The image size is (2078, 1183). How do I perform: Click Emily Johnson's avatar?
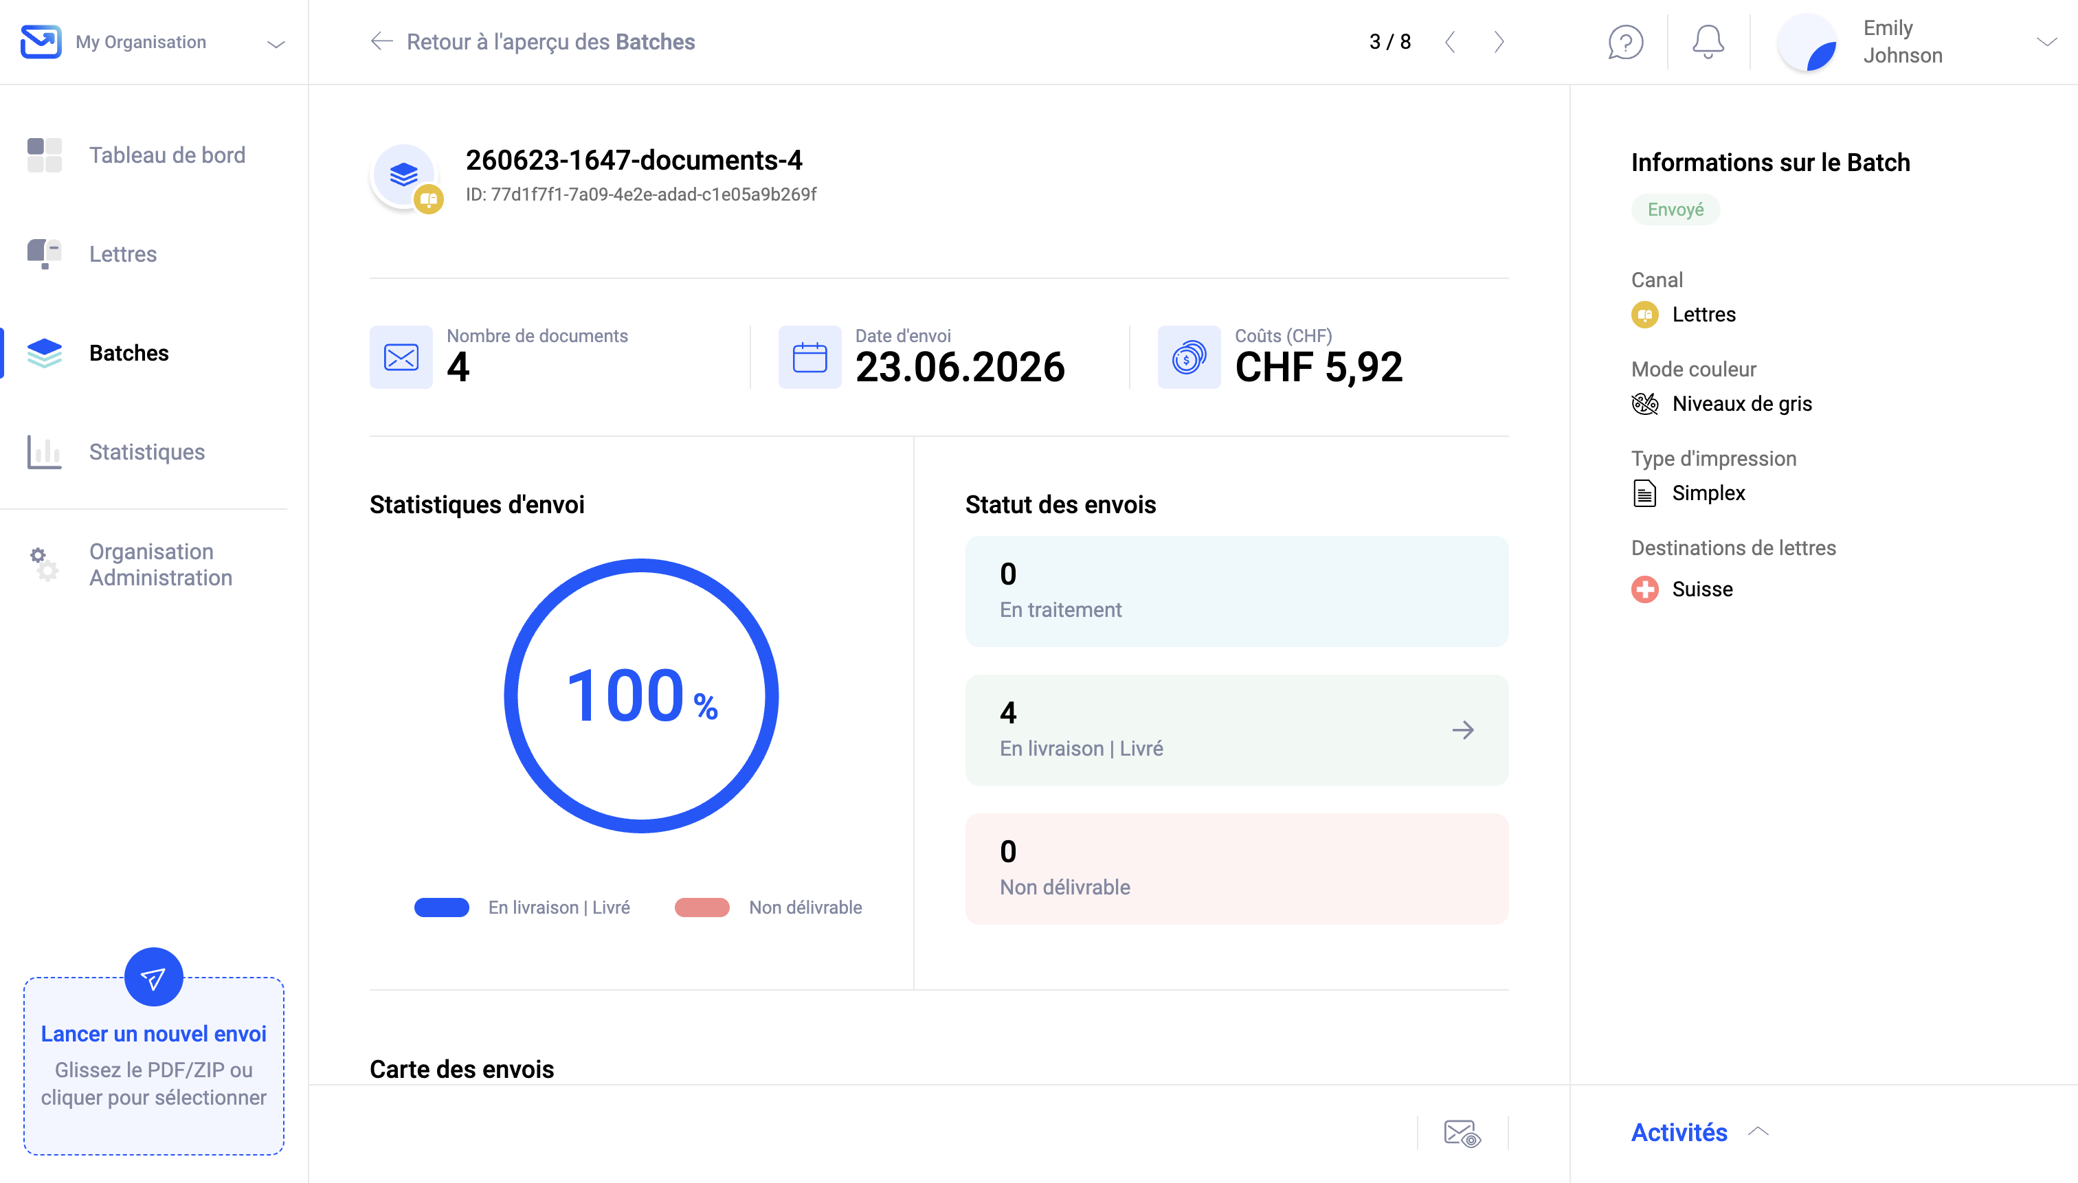(x=1807, y=43)
